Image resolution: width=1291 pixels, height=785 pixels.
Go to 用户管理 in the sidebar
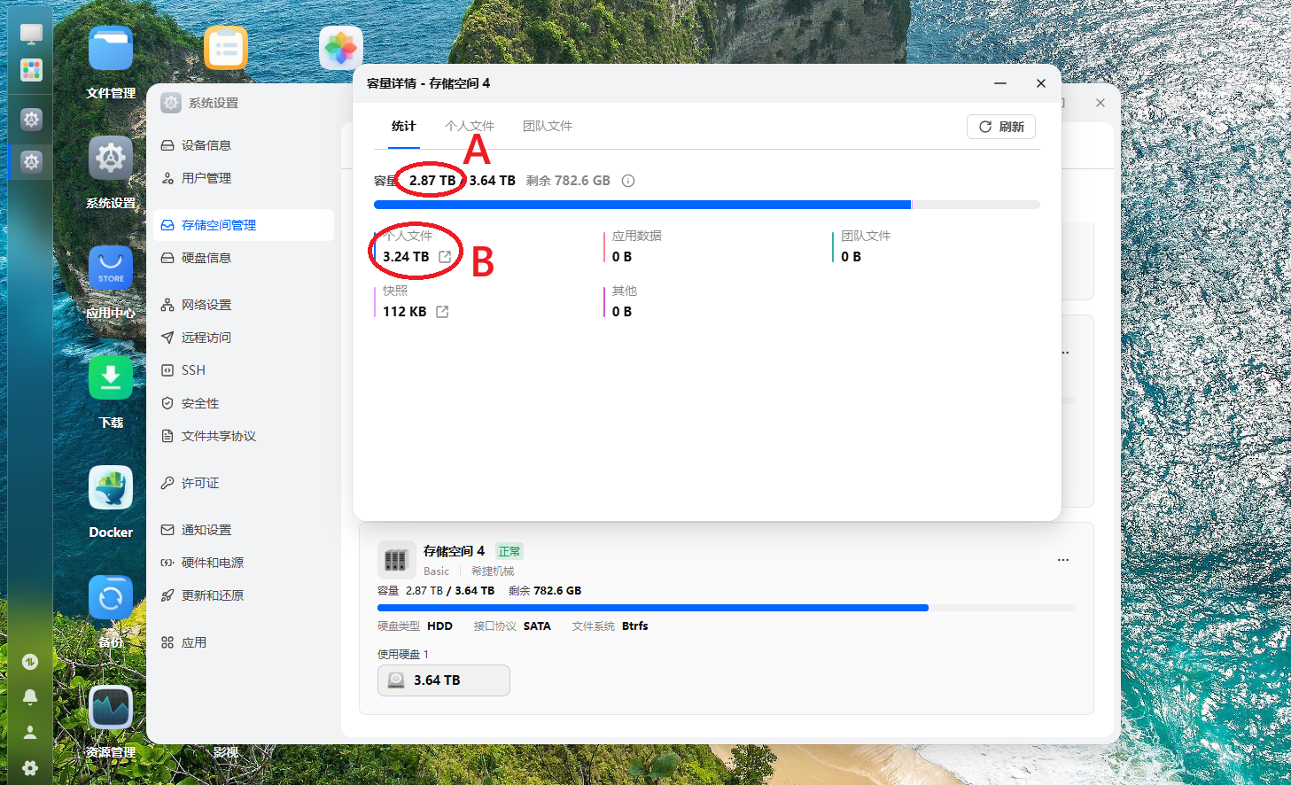coord(244,178)
